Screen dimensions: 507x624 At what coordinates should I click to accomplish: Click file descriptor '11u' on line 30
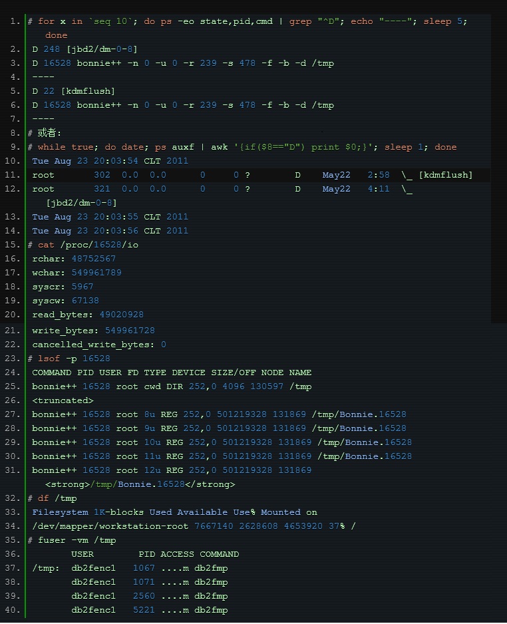pyautogui.click(x=152, y=456)
